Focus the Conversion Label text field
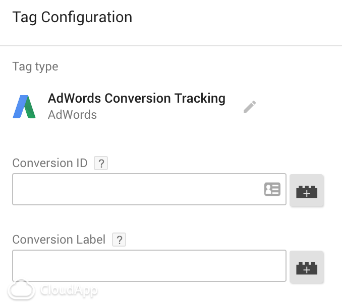This screenshot has width=342, height=307. tap(149, 266)
